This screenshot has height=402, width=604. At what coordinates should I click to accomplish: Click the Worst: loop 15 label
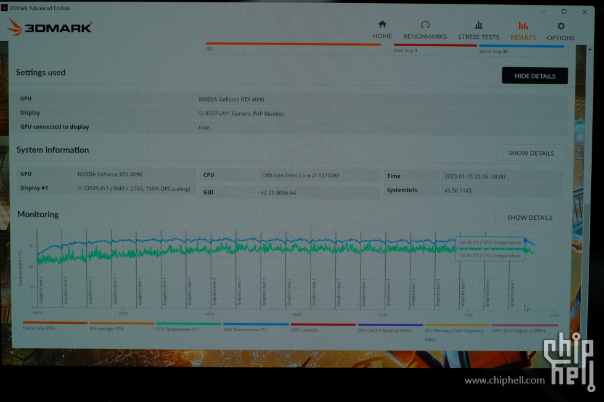(x=493, y=51)
